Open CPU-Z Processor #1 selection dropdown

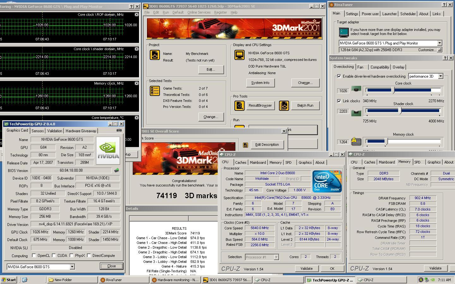(276, 257)
